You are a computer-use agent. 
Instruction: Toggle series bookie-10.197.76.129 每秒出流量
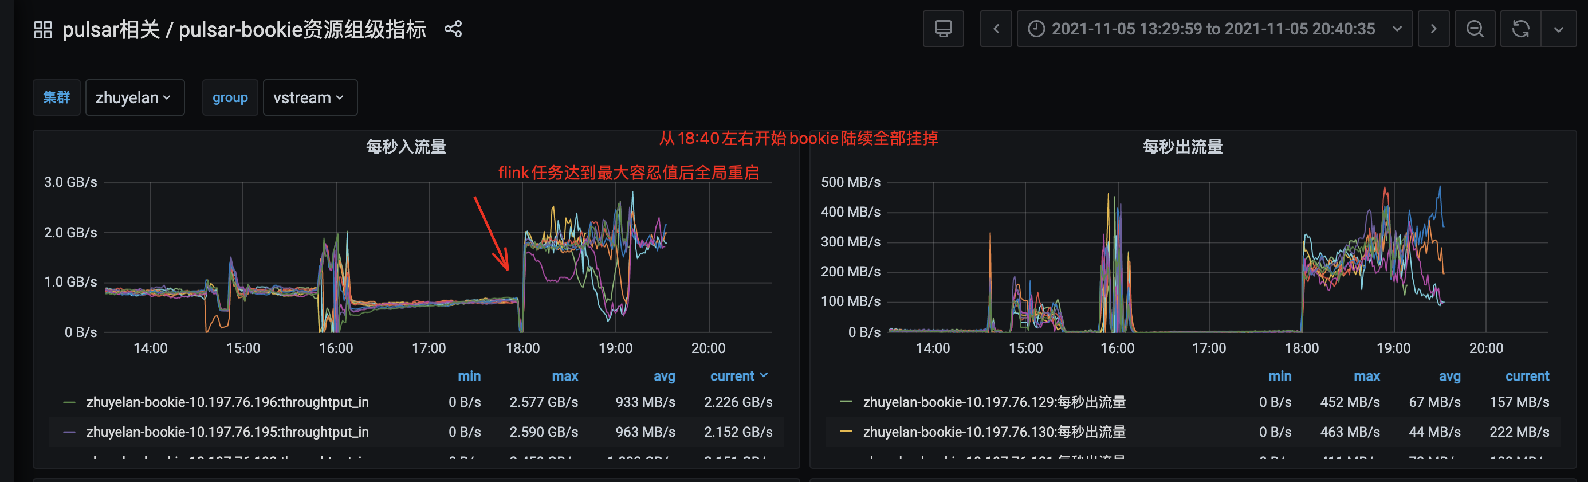click(x=995, y=402)
